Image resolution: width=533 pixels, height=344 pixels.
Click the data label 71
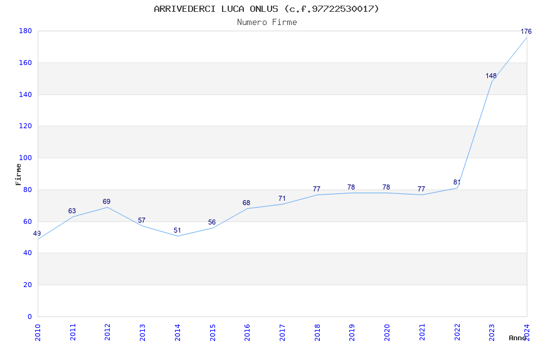282,199
